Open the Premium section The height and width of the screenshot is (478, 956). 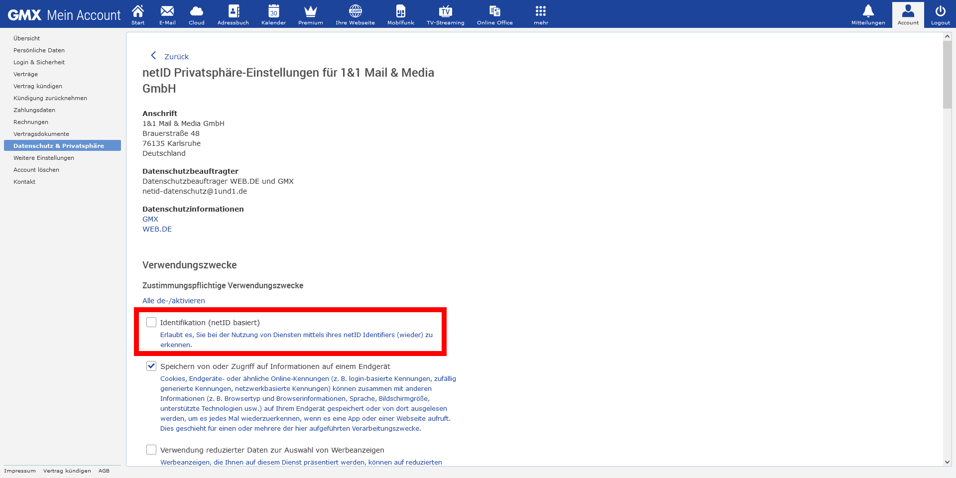pyautogui.click(x=310, y=14)
